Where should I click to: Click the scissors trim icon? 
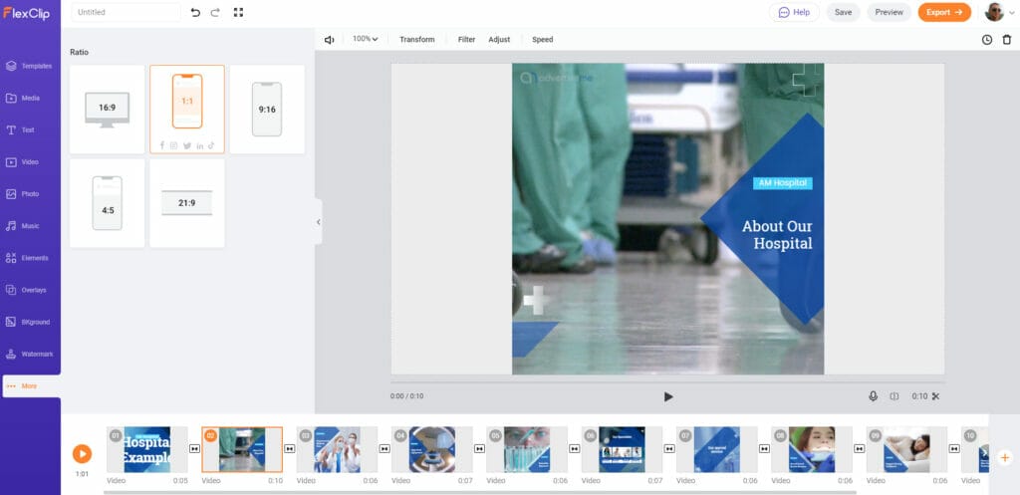[x=935, y=396]
